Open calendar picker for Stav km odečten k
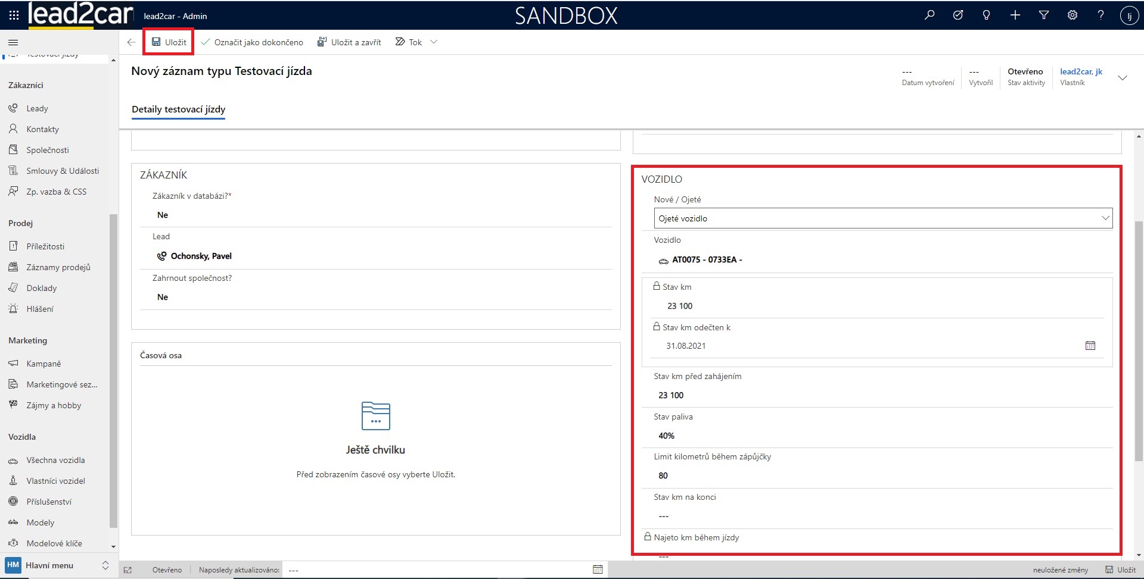Viewport: 1144px width, 579px height. click(x=1090, y=346)
